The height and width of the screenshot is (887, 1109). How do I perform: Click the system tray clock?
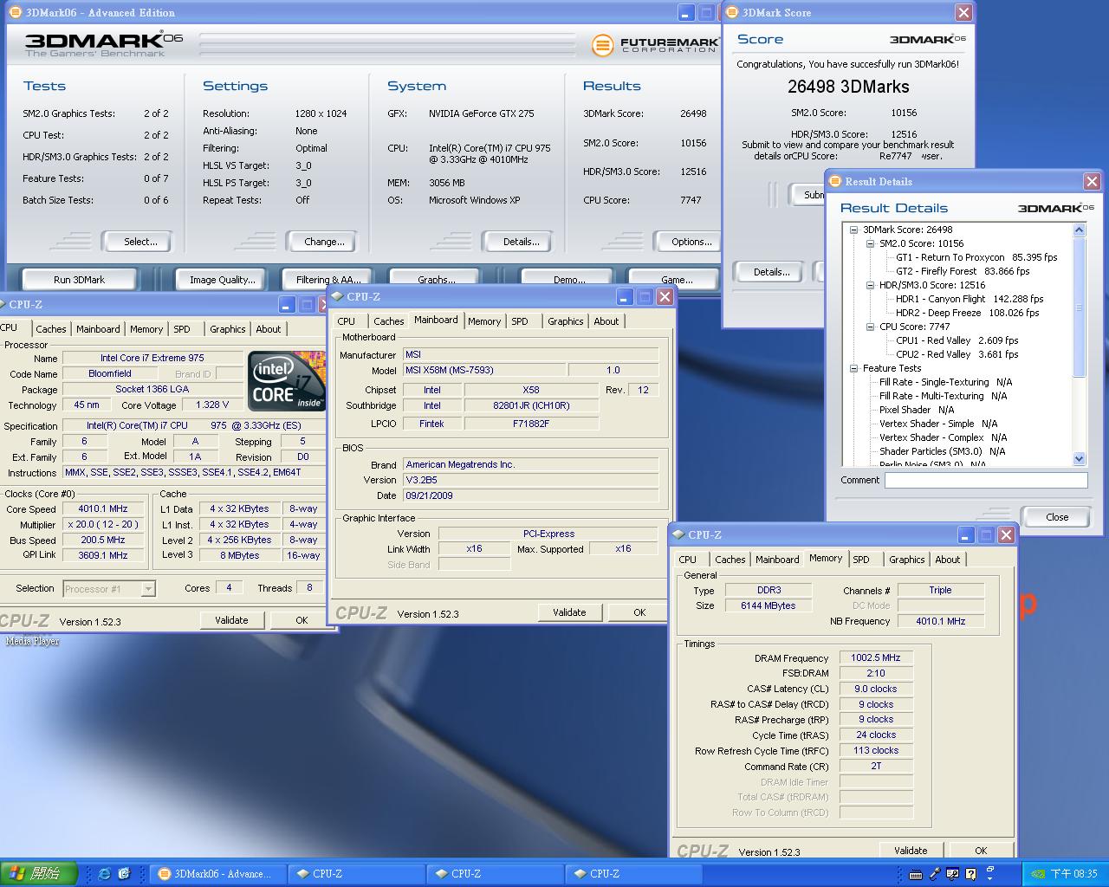click(1073, 874)
